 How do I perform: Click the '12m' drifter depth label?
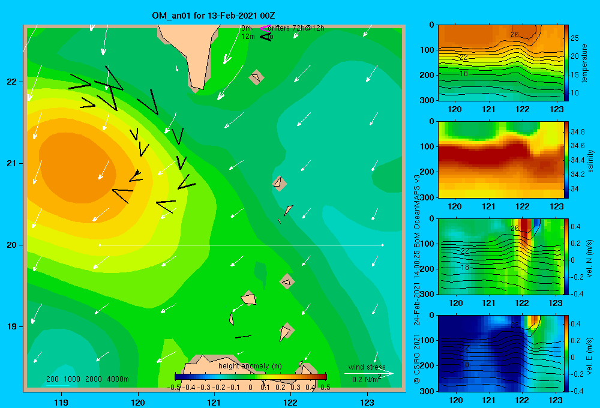pyautogui.click(x=248, y=37)
